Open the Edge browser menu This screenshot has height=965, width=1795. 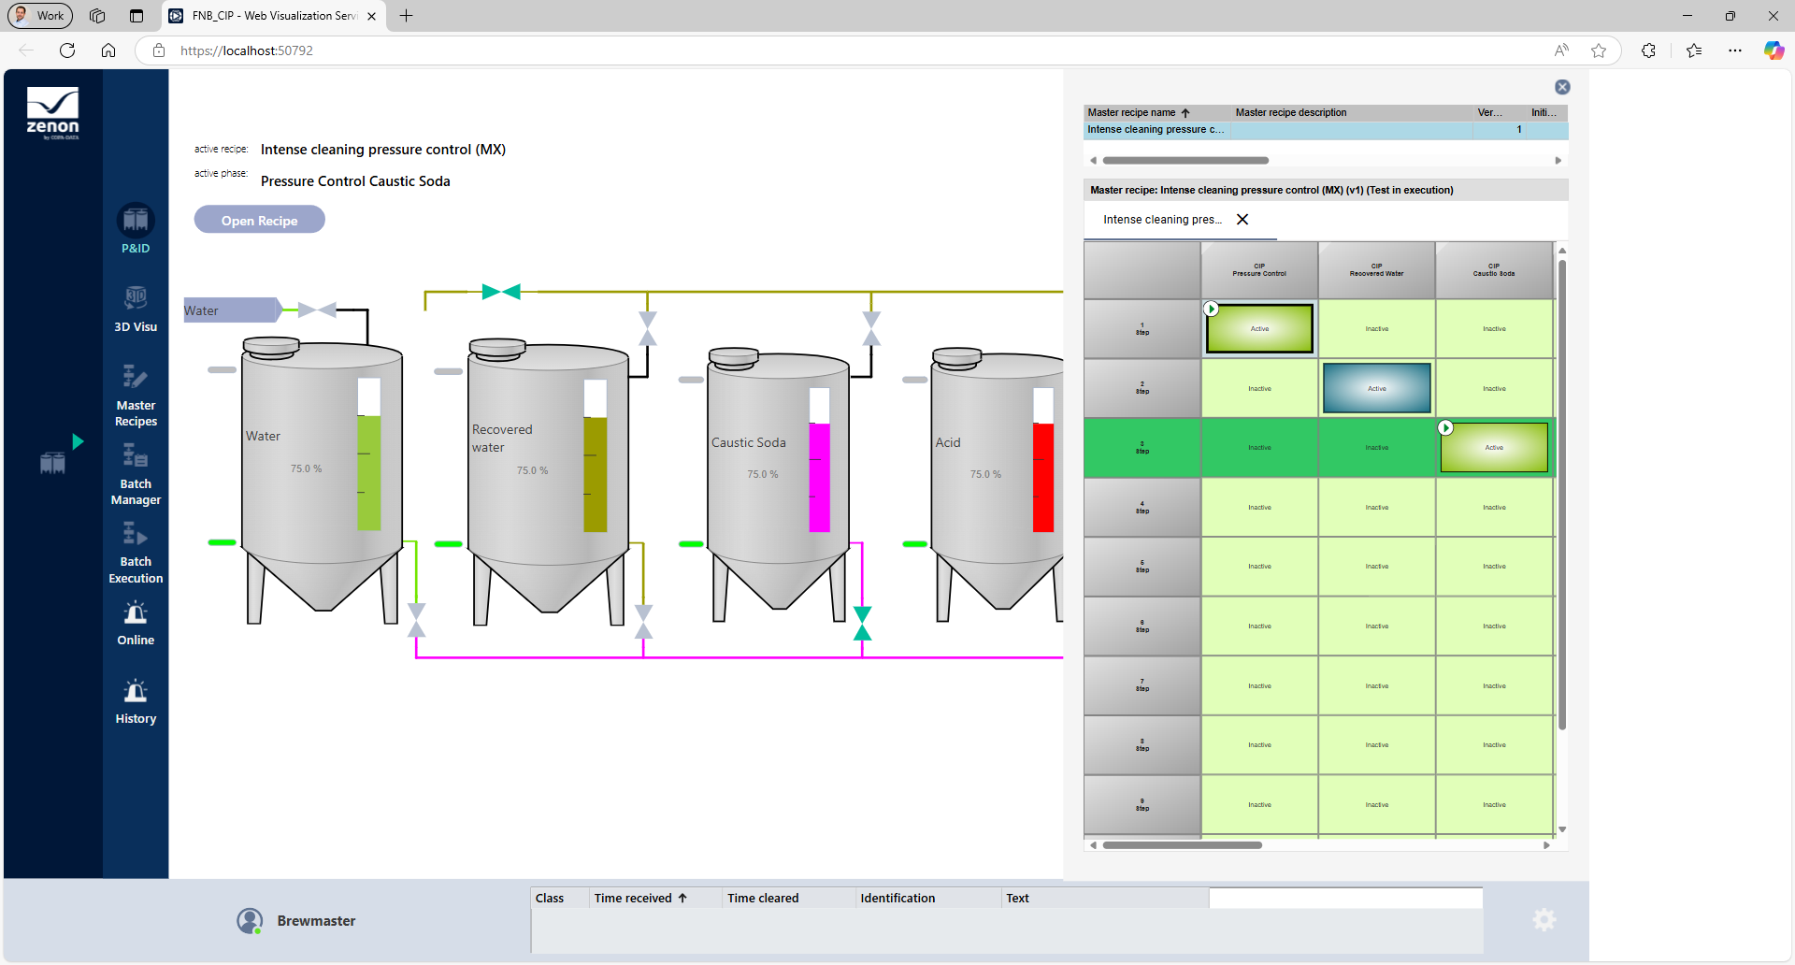pyautogui.click(x=1735, y=50)
